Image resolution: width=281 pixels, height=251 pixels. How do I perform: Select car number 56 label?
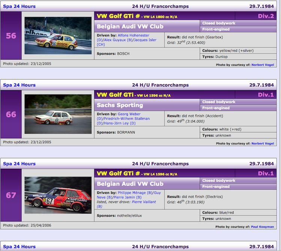pos(11,36)
